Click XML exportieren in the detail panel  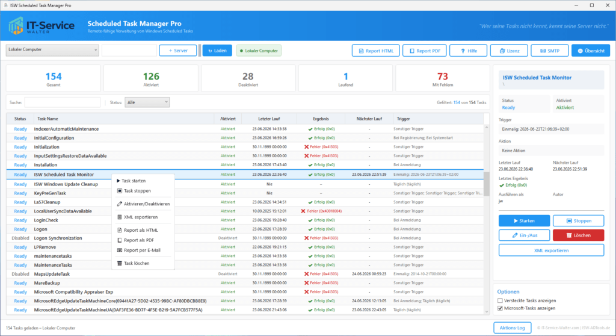[x=551, y=250]
